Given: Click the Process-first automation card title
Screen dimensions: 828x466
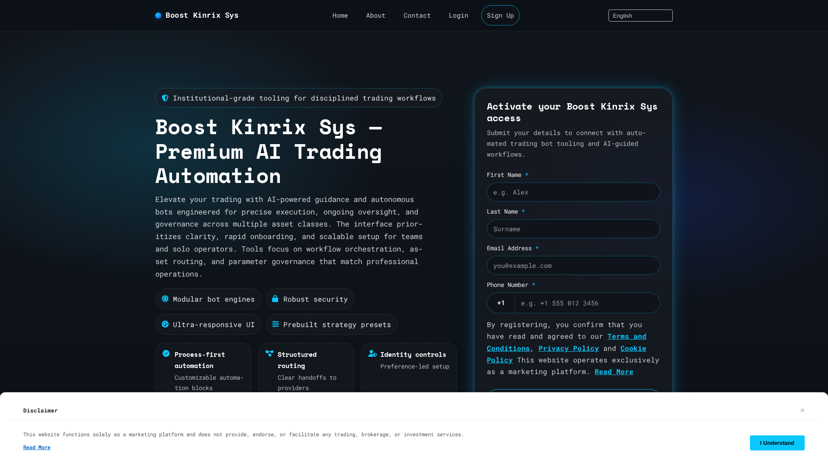Looking at the screenshot, I should tap(200, 360).
